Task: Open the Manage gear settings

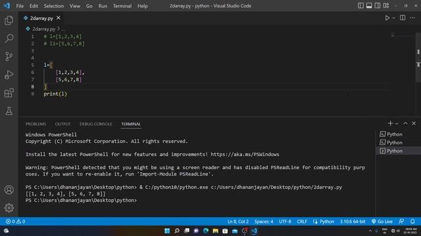Action: coord(9,208)
